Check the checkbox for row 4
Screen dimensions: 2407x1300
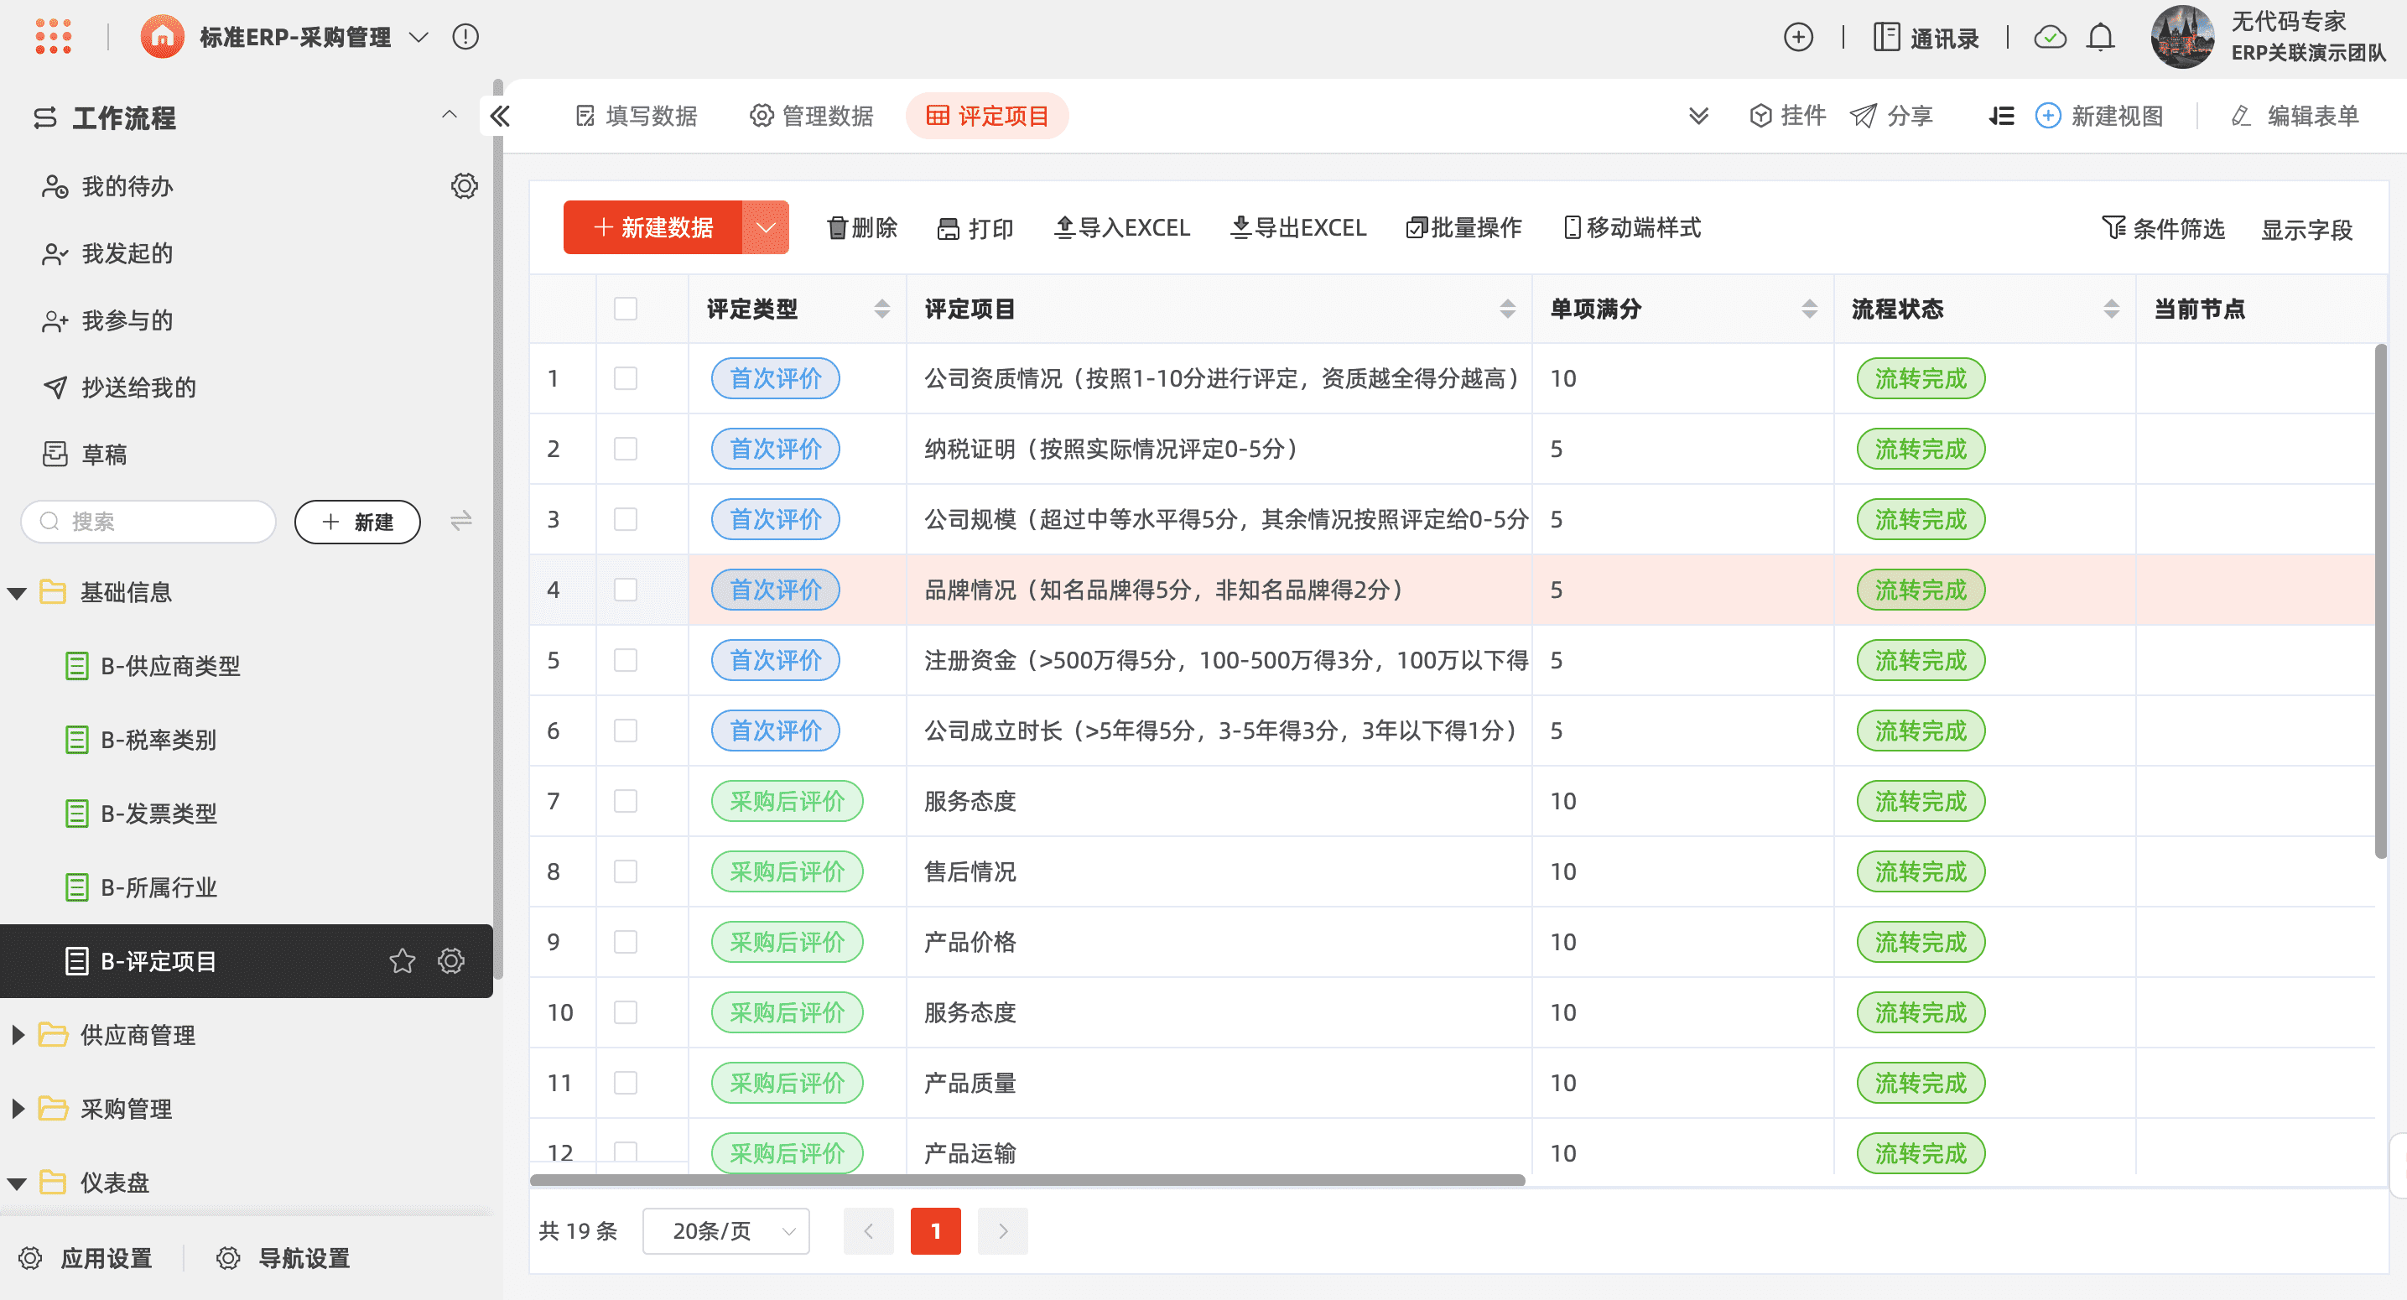point(625,590)
